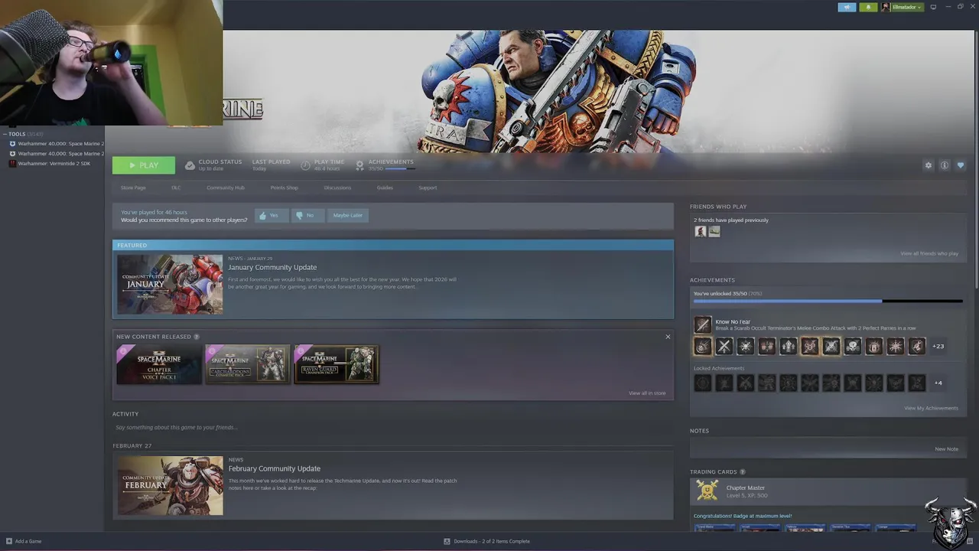Click the activity Say something input field
979x551 pixels.
tap(393, 427)
